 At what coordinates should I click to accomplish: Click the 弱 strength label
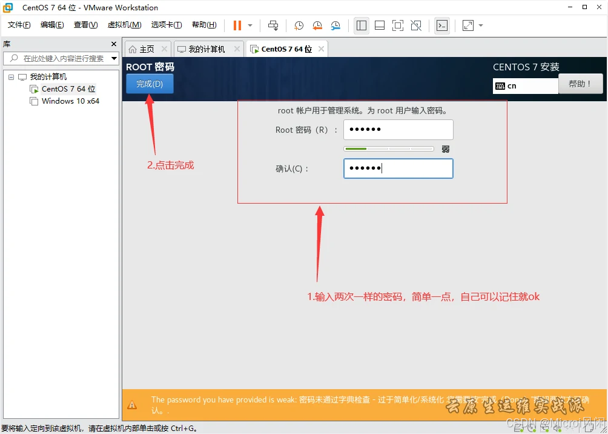pyautogui.click(x=446, y=149)
